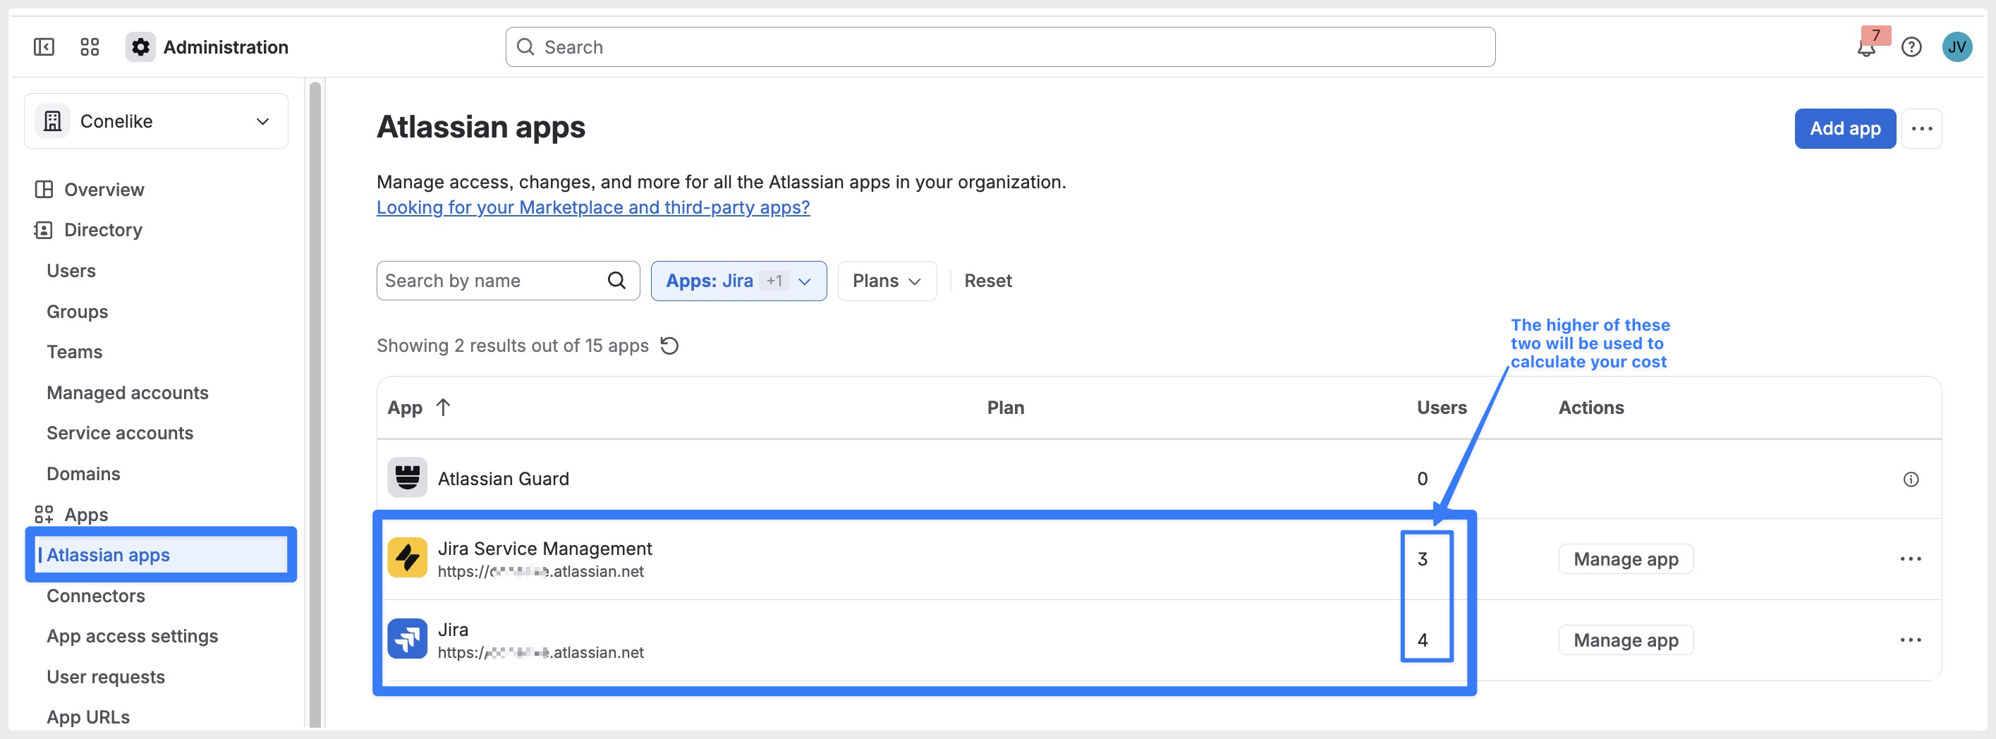Click the Atlassian Guard app name
Screen dimensions: 1996x739
504,479
